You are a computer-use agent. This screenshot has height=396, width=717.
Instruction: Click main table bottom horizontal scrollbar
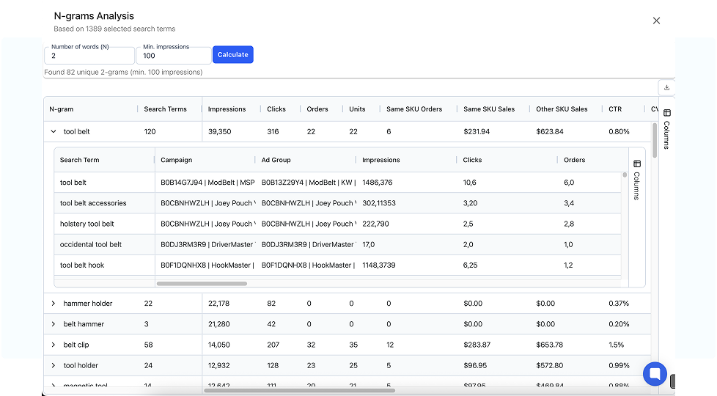coord(299,391)
